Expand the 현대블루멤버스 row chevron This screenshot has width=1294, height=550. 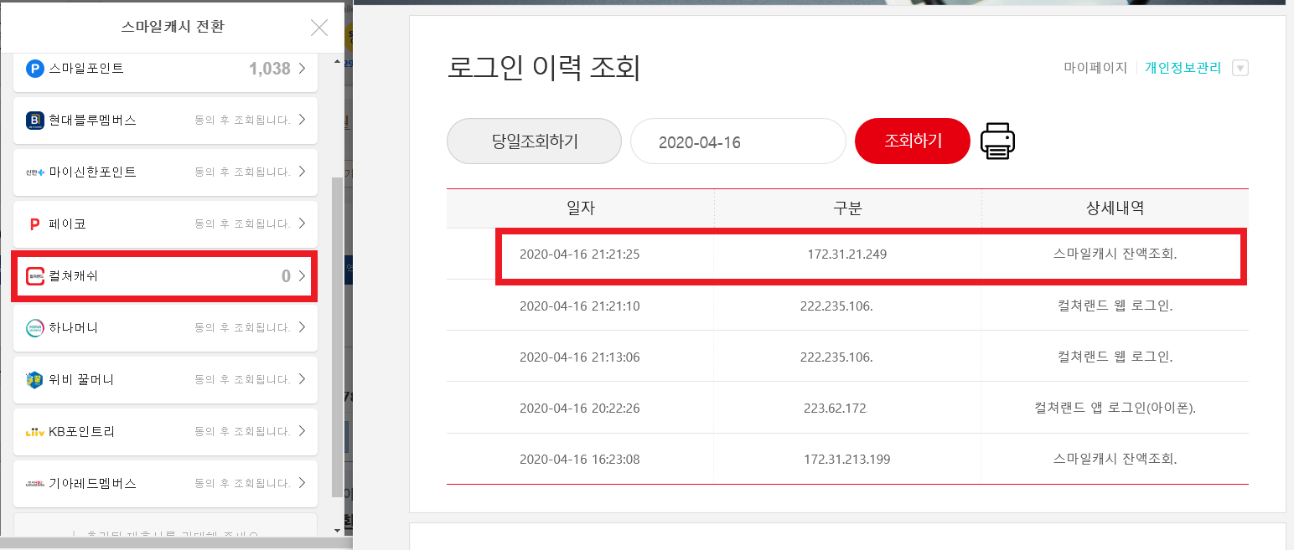(302, 120)
